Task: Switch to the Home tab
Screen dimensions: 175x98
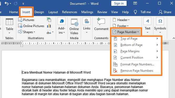Action: [x=13, y=12]
